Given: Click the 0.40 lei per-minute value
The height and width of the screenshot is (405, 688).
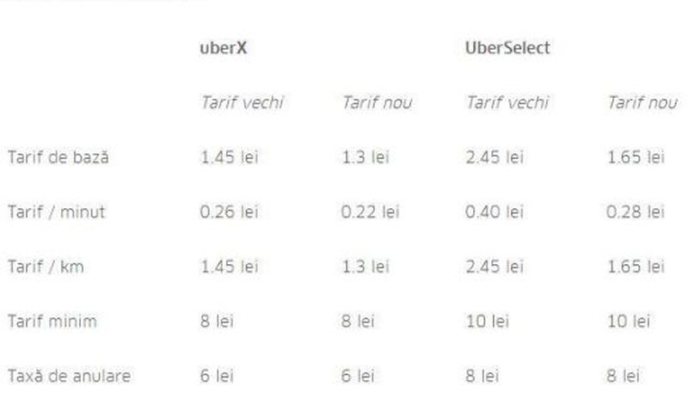Looking at the screenshot, I should click(494, 212).
